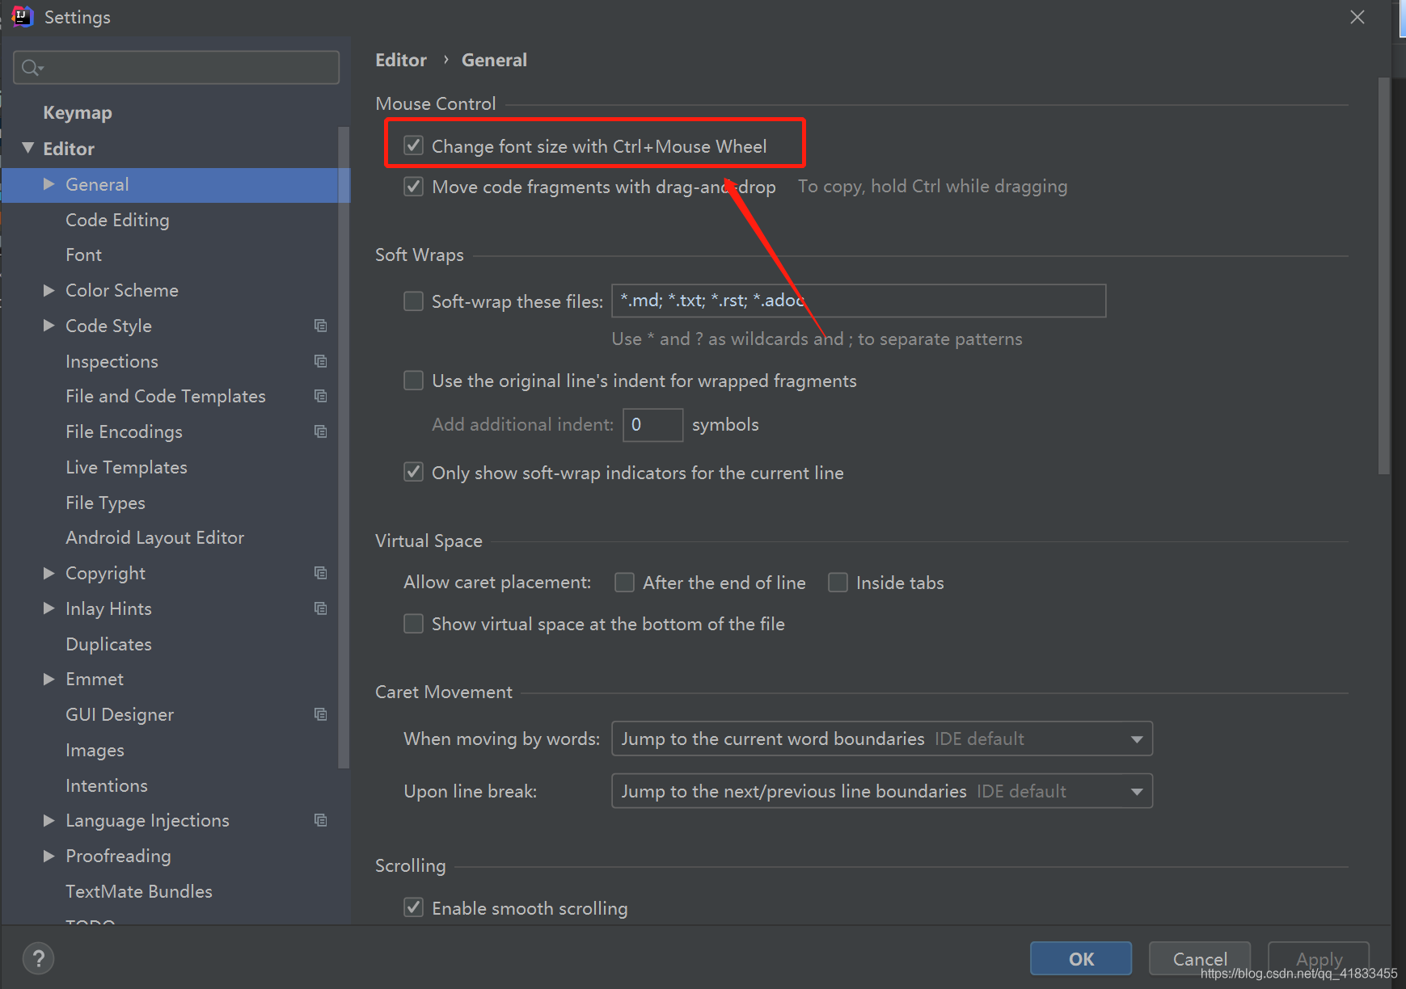1406x989 pixels.
Task: Open Font settings page
Action: point(83,255)
